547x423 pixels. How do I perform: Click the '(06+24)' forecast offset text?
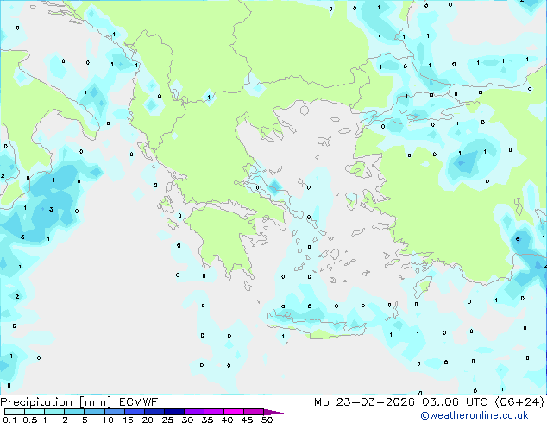519,402
